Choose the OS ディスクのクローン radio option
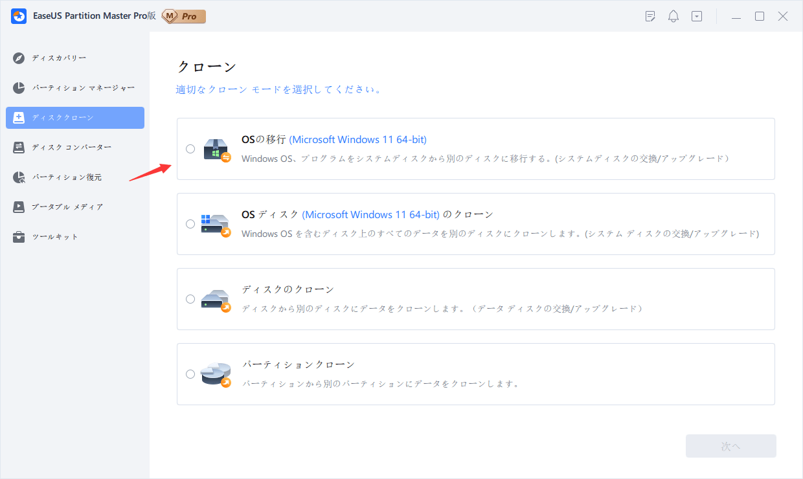 tap(190, 223)
